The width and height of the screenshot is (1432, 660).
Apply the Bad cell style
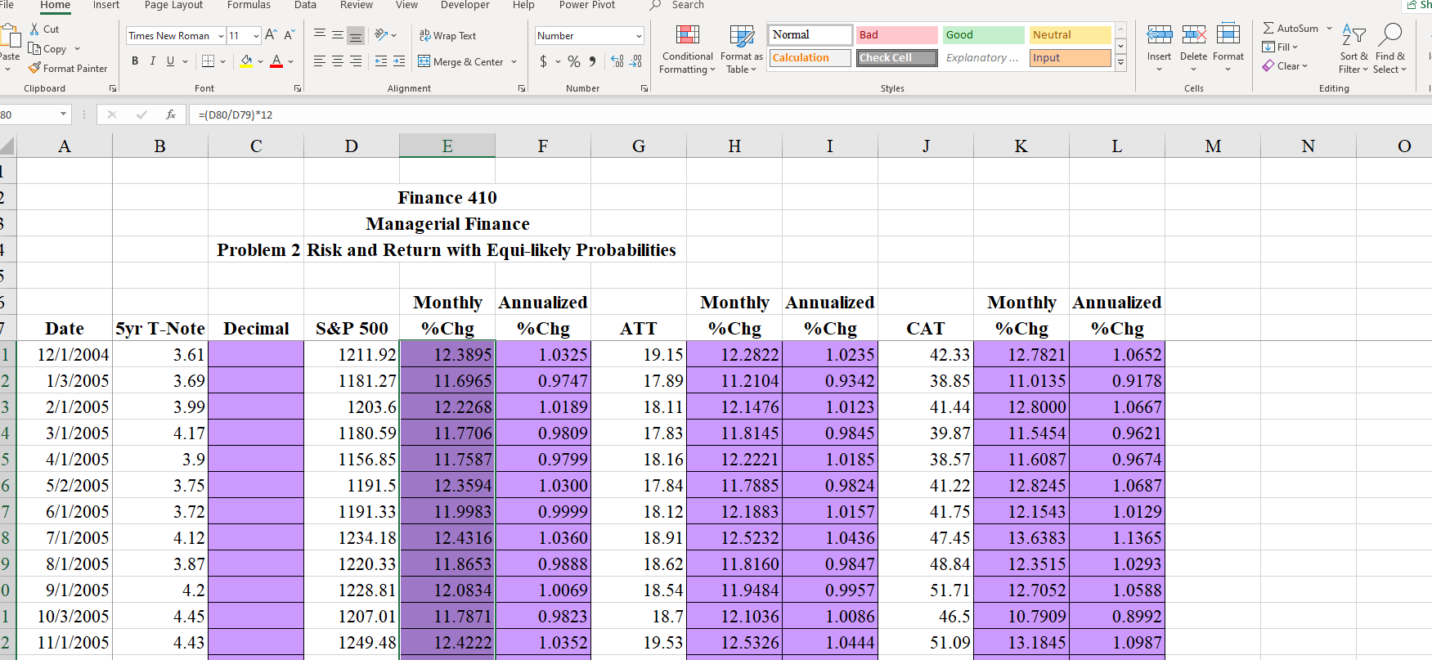(897, 35)
